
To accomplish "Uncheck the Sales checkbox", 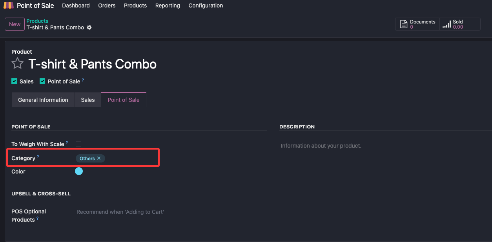I will pos(14,81).
